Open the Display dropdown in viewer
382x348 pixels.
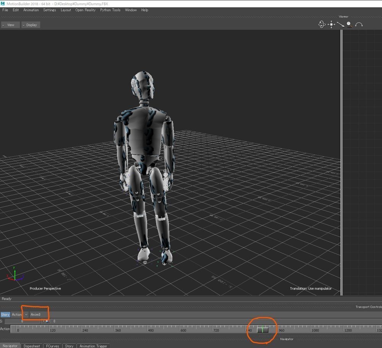[30, 25]
